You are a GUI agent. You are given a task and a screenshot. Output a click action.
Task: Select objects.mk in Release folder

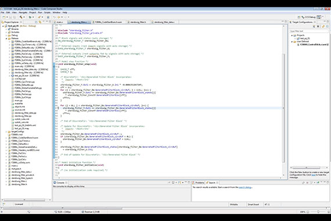pyautogui.click(x=20, y=107)
